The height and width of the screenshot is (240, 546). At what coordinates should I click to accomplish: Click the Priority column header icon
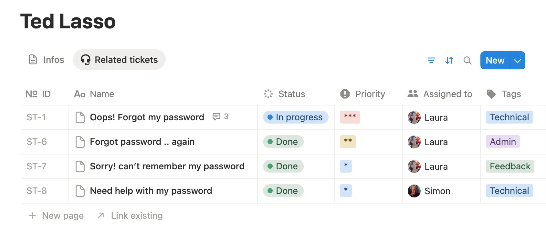tap(345, 94)
